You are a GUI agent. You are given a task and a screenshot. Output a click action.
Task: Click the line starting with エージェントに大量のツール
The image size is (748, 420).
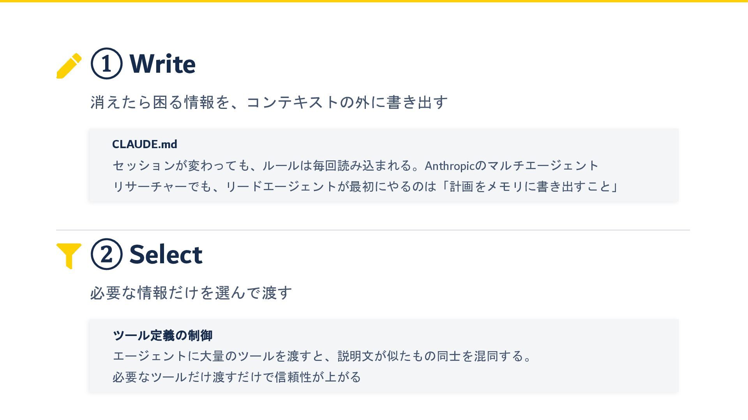pos(321,356)
